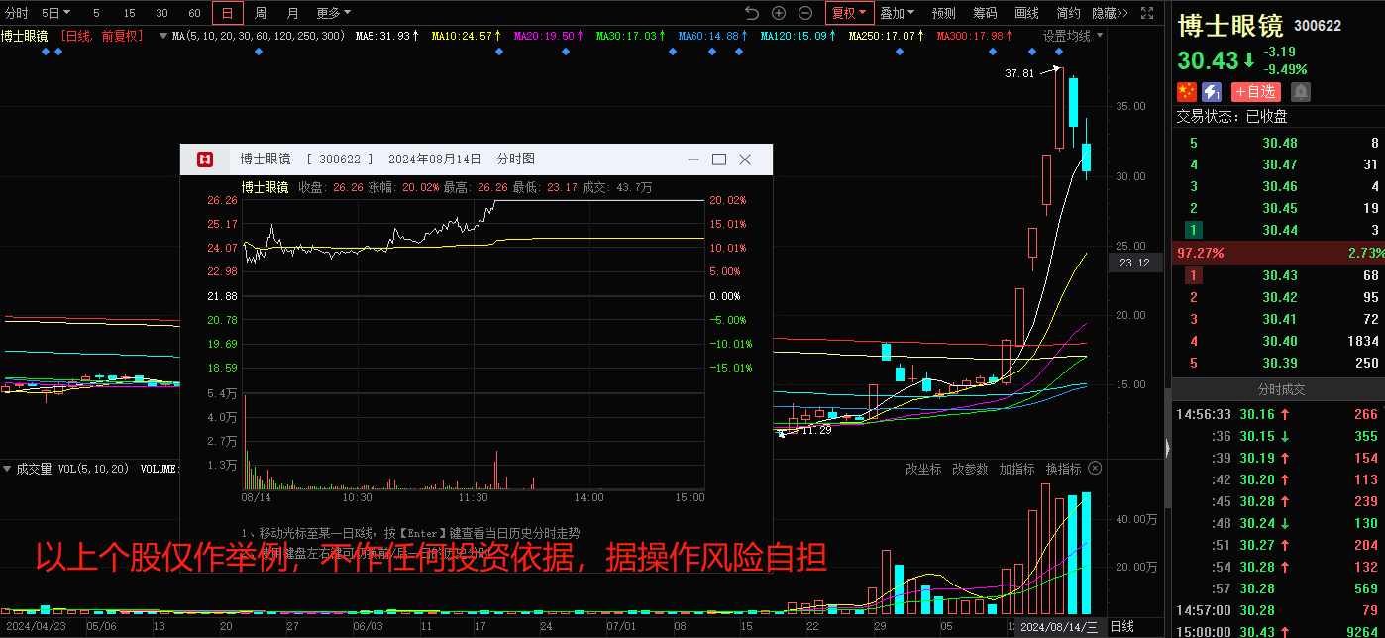
Task: Click 加指标 to add indicator
Action: (1016, 469)
